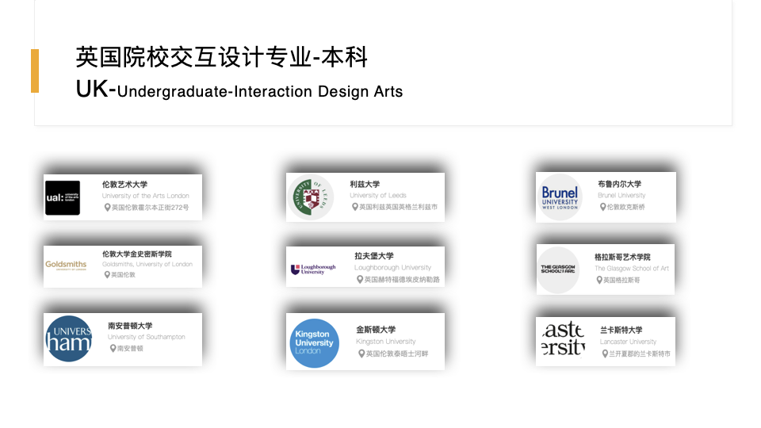
Task: Click the Lancaster University logo
Action: point(563,338)
